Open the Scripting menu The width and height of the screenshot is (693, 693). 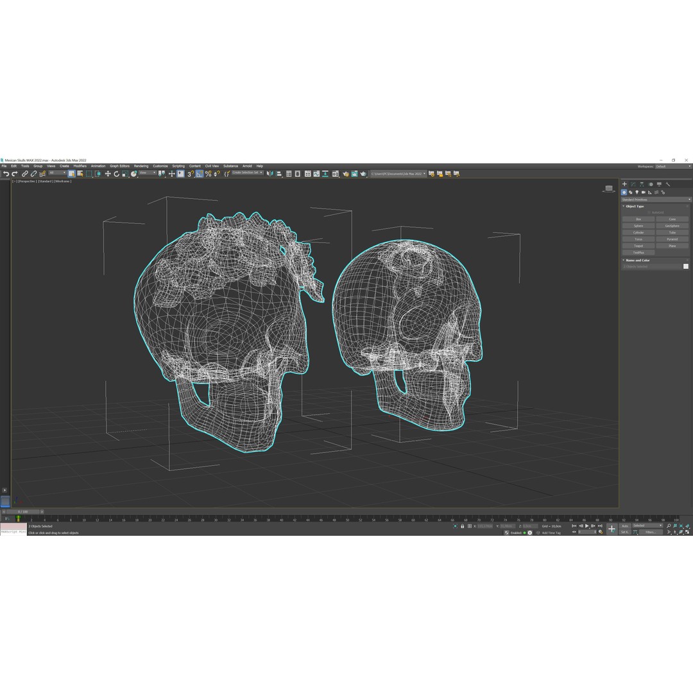178,166
